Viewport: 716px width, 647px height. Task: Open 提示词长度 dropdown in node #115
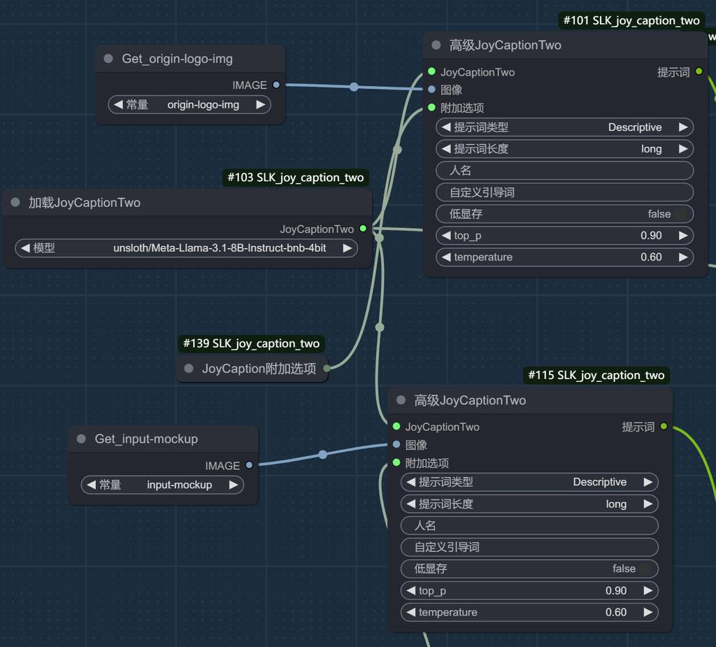(529, 504)
